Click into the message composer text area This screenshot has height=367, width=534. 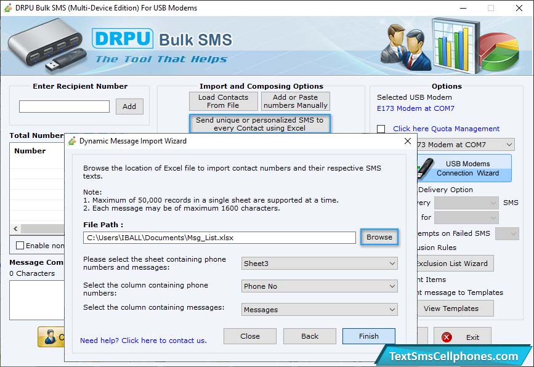tap(37, 300)
